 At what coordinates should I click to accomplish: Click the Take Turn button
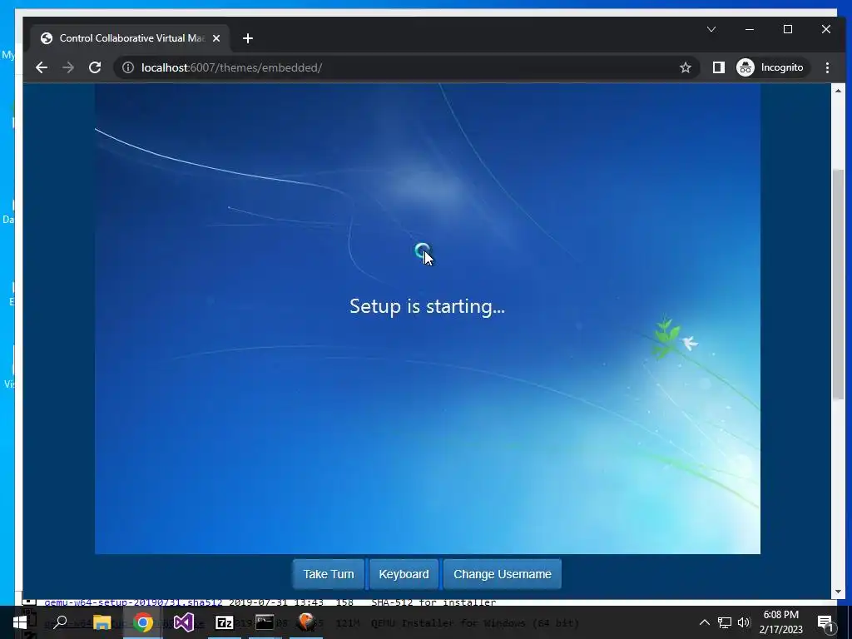click(x=328, y=574)
